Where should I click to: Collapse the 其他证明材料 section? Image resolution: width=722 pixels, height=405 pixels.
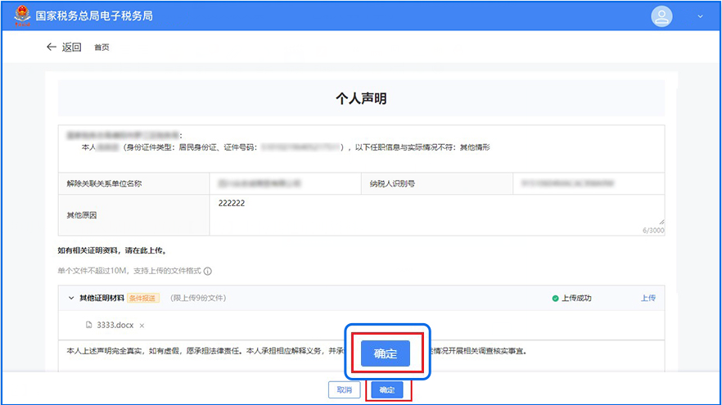coord(70,298)
